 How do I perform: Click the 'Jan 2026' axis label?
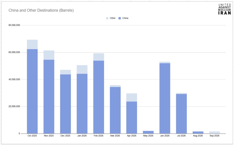pos(82,136)
